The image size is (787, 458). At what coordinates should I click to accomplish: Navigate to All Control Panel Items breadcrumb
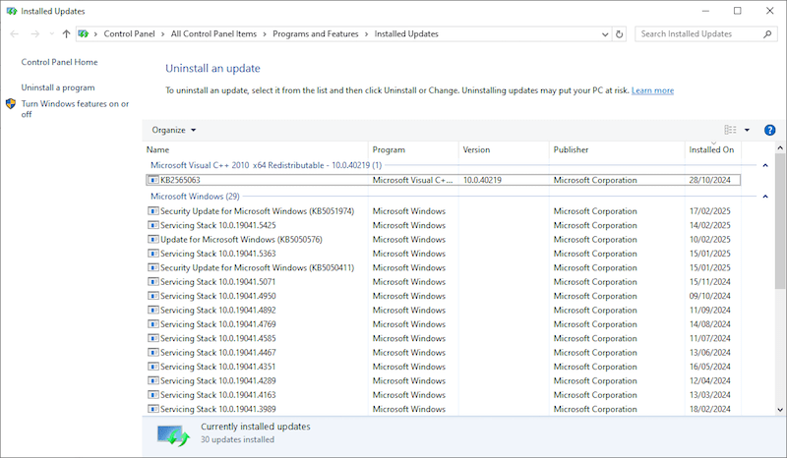tap(213, 34)
